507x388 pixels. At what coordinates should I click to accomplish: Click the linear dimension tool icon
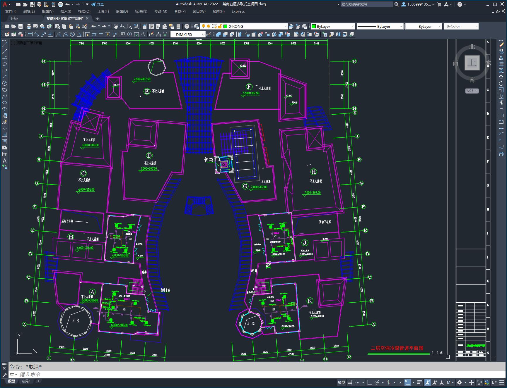(x=30, y=34)
